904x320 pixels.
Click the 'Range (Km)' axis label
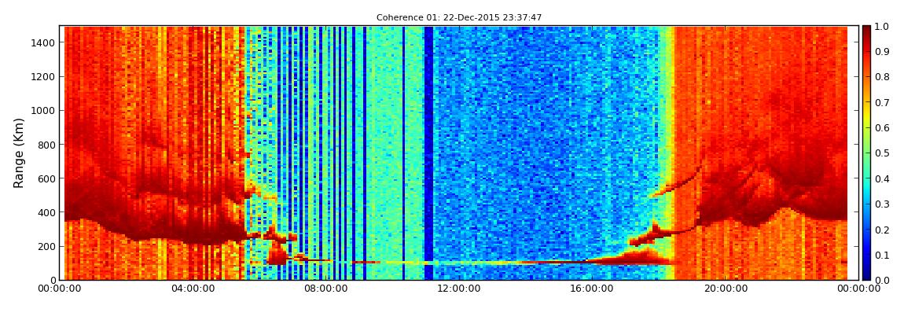19,153
